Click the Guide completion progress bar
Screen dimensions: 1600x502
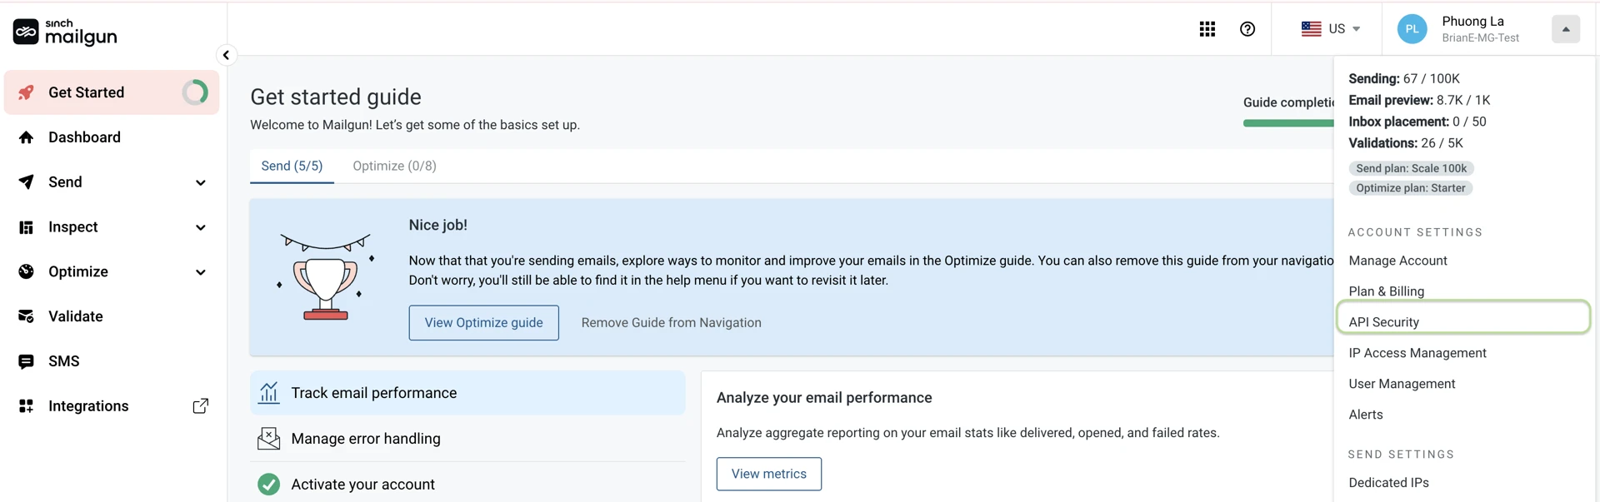click(x=1288, y=123)
